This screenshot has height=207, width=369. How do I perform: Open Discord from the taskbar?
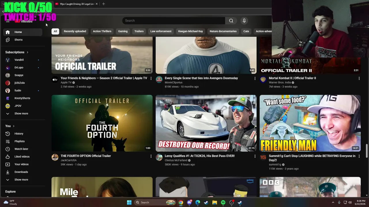tap(189, 202)
